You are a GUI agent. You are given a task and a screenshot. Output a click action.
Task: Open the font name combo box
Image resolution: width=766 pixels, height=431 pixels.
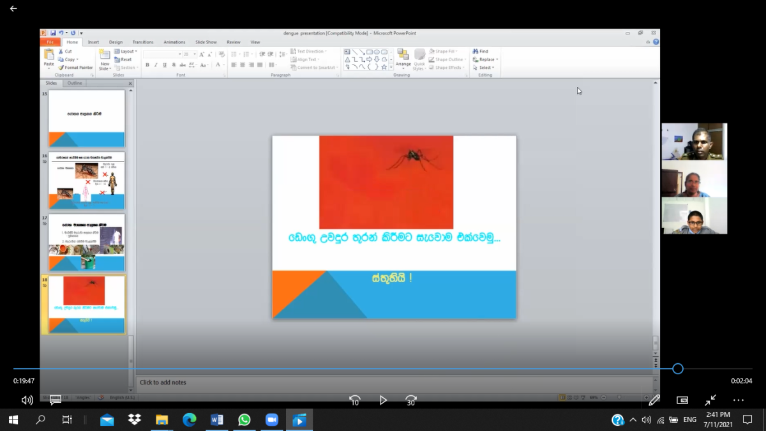click(x=163, y=55)
